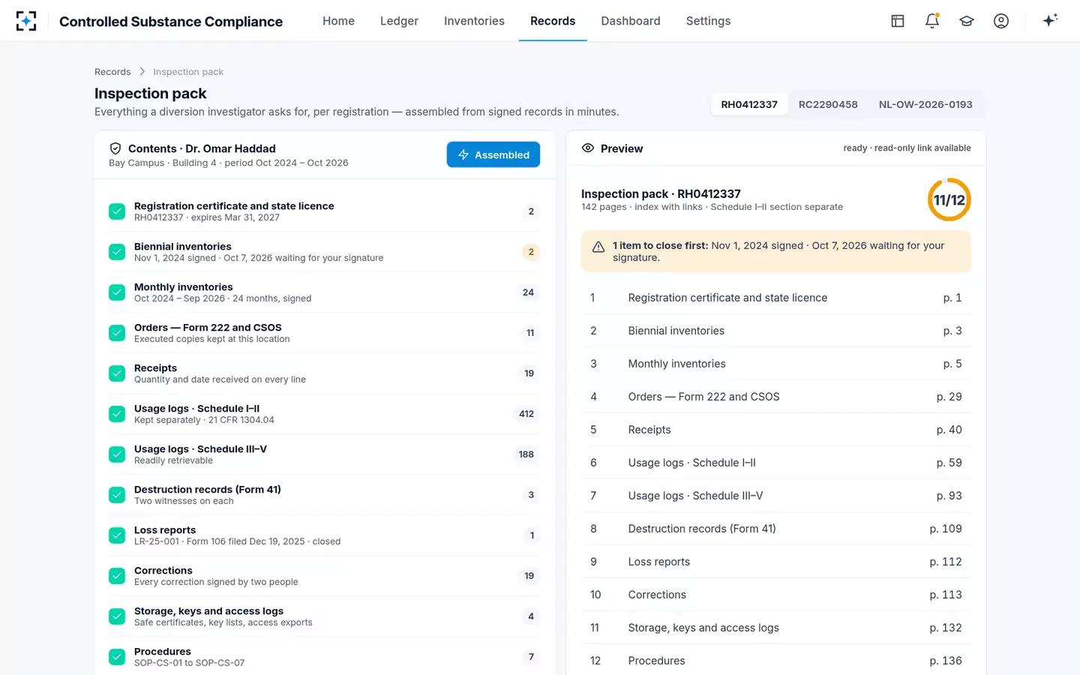Click count badge 412 for Schedule I–II logs

[x=526, y=414]
